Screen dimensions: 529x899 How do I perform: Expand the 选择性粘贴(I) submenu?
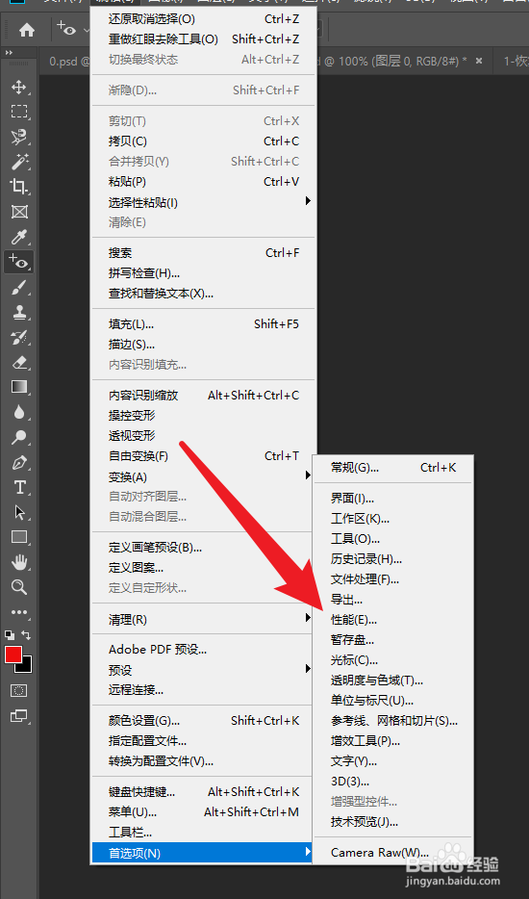(309, 200)
